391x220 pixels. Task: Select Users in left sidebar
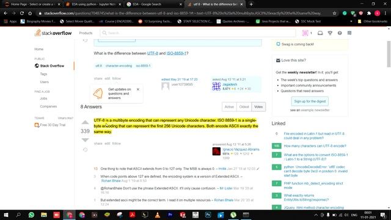(45, 82)
